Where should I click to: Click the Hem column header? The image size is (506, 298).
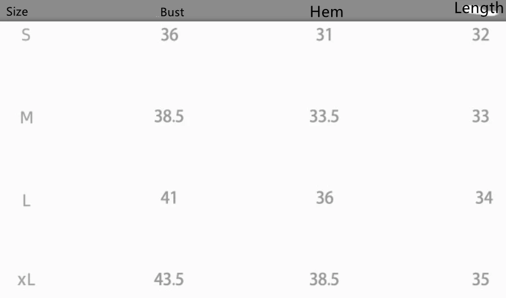pyautogui.click(x=327, y=12)
